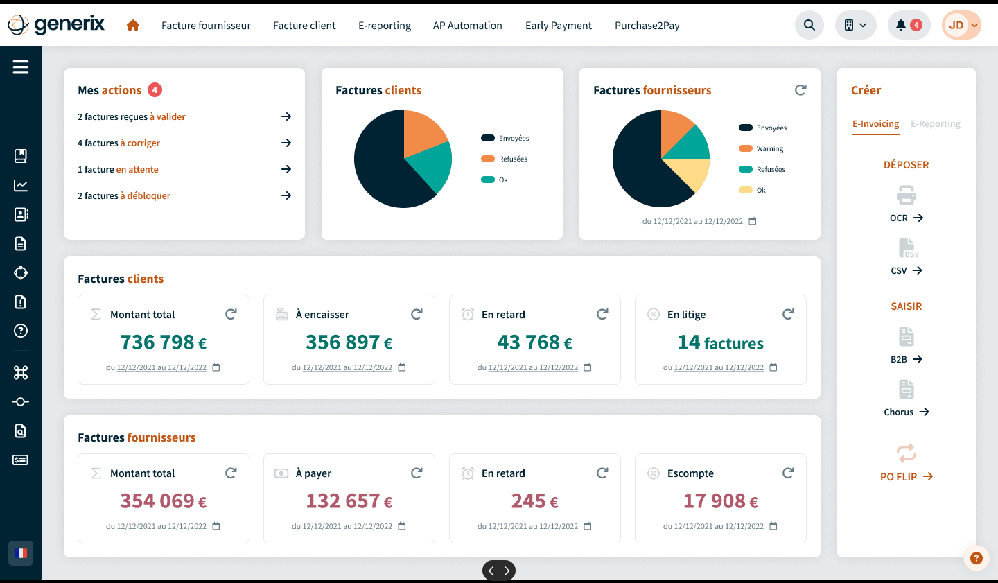
Task: Expand the company building selector dropdown
Action: [855, 26]
